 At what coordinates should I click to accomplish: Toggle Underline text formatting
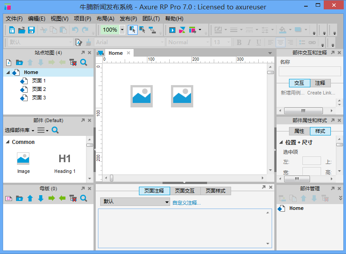coord(259,42)
